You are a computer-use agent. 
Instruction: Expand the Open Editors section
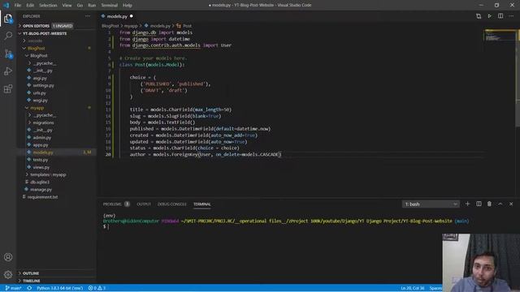click(36, 25)
